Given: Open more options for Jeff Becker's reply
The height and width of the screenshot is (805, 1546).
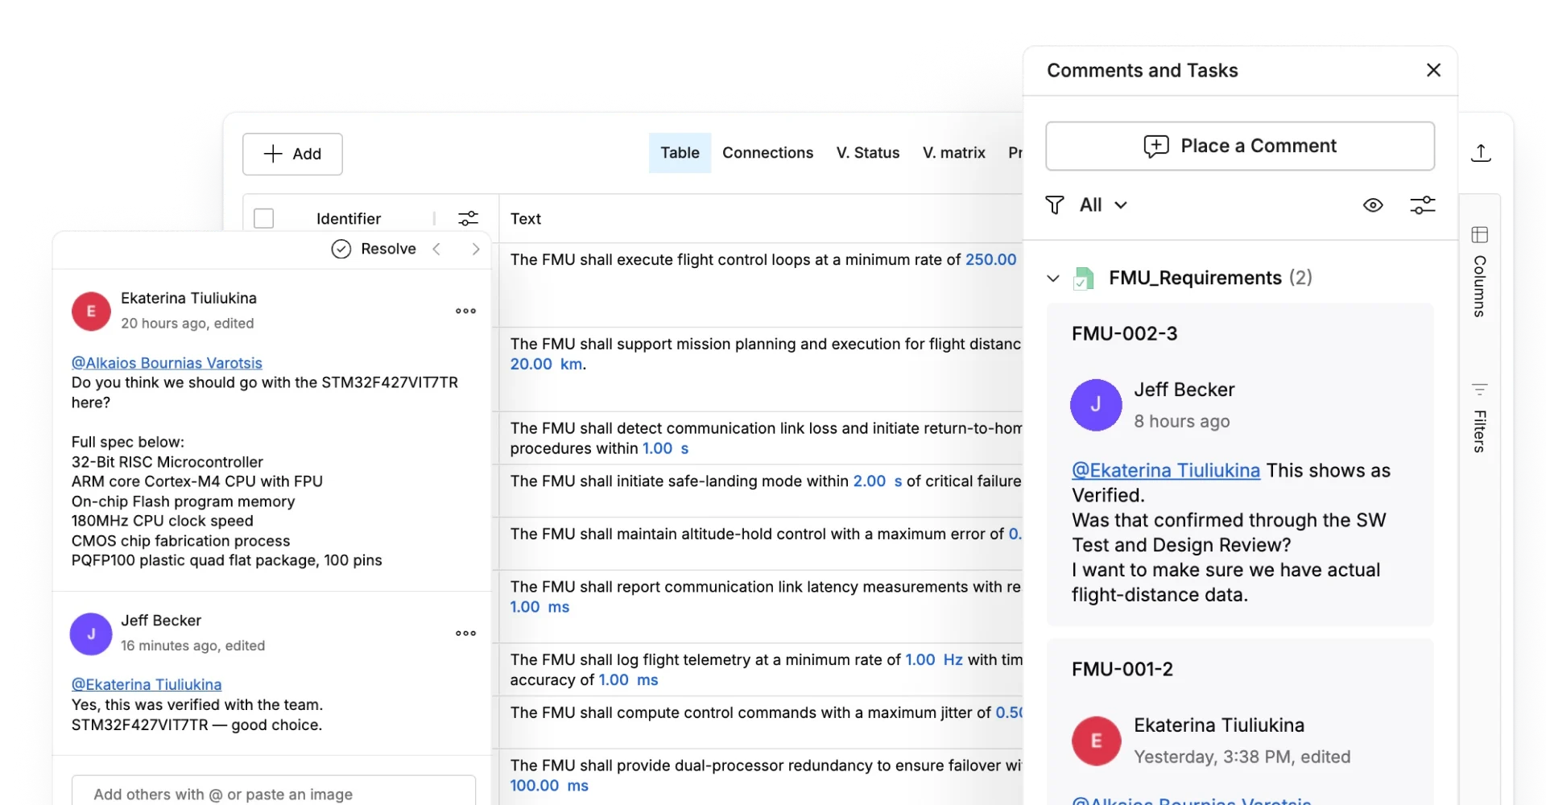Looking at the screenshot, I should coord(465,634).
